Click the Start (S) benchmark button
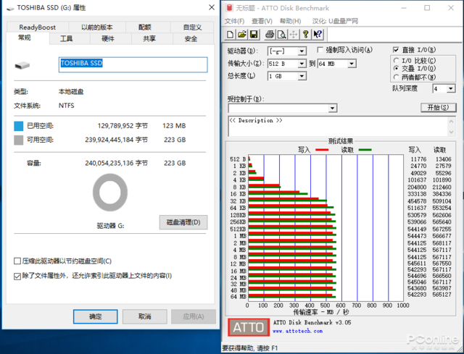 pyautogui.click(x=438, y=108)
